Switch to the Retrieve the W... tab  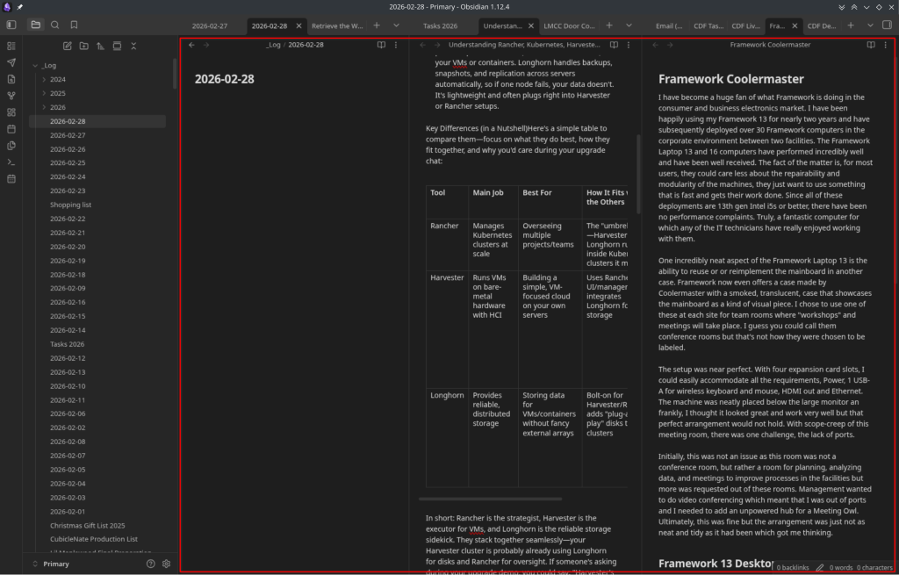337,25
